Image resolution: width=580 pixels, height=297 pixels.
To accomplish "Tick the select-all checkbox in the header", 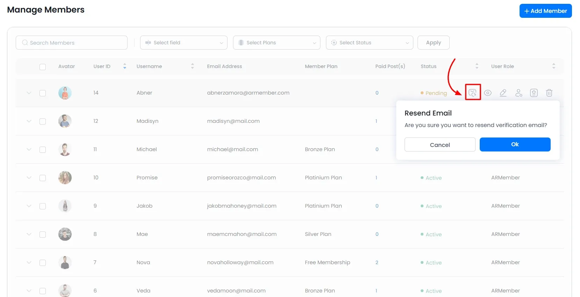I will click(43, 67).
